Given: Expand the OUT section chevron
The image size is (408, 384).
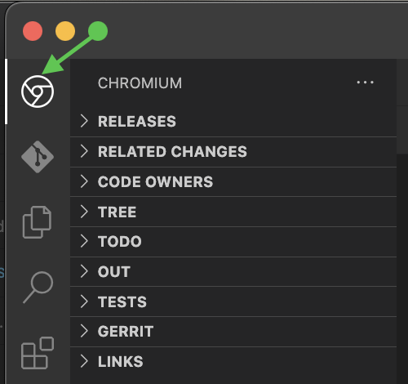Looking at the screenshot, I should click(x=84, y=271).
